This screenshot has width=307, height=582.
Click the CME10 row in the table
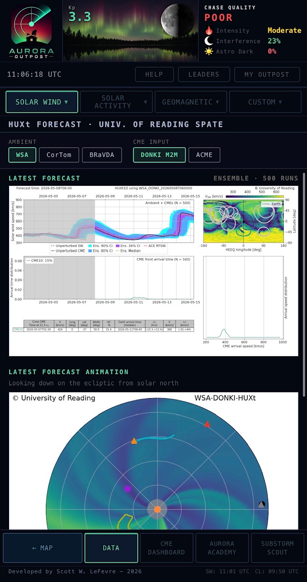pos(104,330)
